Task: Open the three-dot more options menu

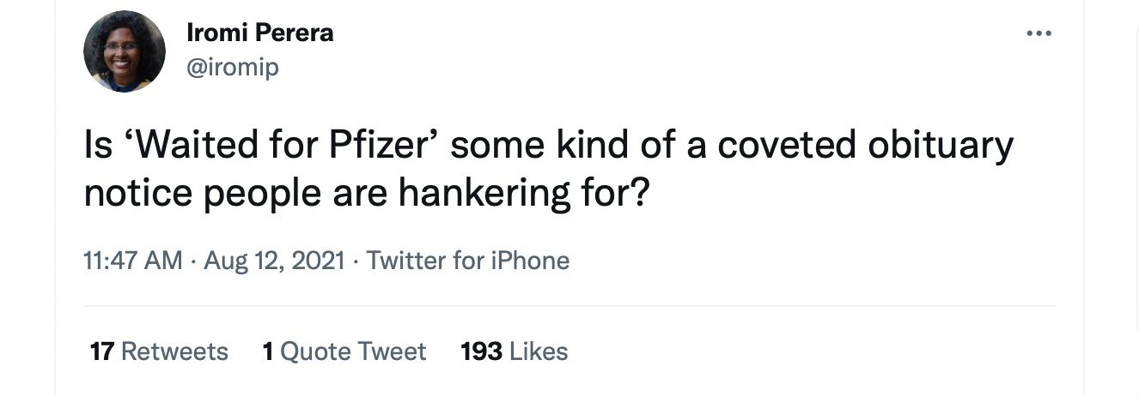Action: (x=1038, y=34)
